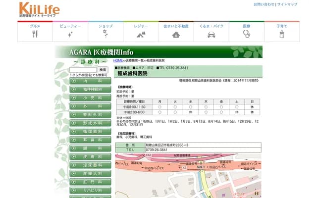Viewport: 317px width, 198px height.
Task: Open the 産婦人科 department button
Action: [x=90, y=174]
